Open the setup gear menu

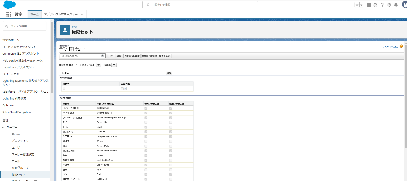pos(389,5)
